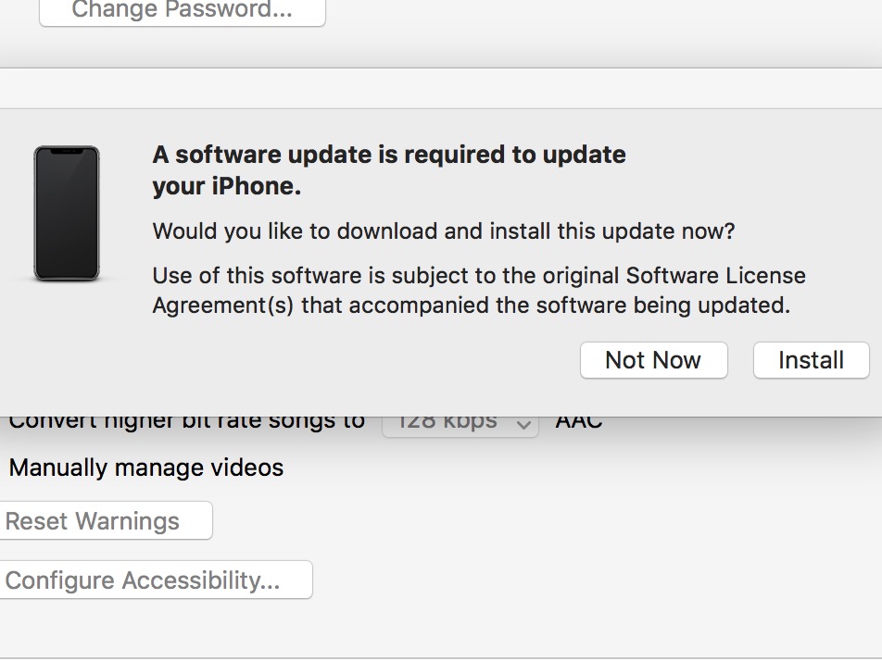Open the Change Password... dialog
Viewport: 882px width, 661px height.
pyautogui.click(x=183, y=10)
